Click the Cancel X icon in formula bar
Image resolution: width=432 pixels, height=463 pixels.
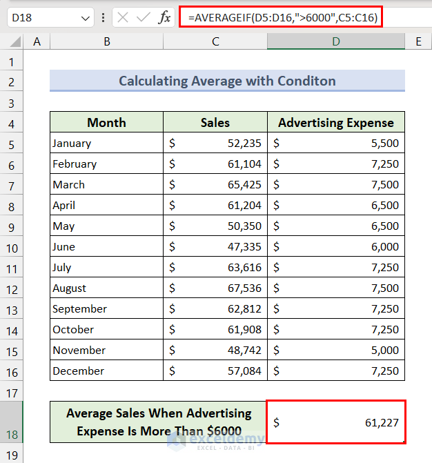click(124, 18)
